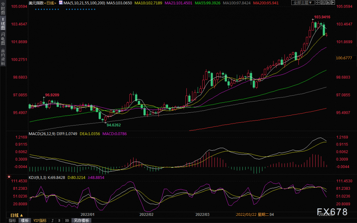This screenshot has height=223, width=357.
Task: Click the <日线> period label in title
Action: (x=50, y=3)
